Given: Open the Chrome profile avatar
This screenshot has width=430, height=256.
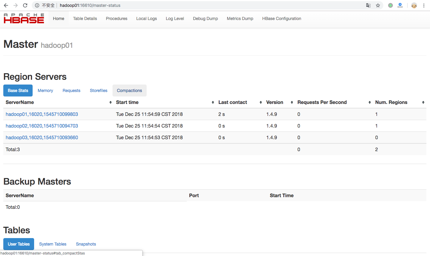Looking at the screenshot, I should tap(414, 5).
